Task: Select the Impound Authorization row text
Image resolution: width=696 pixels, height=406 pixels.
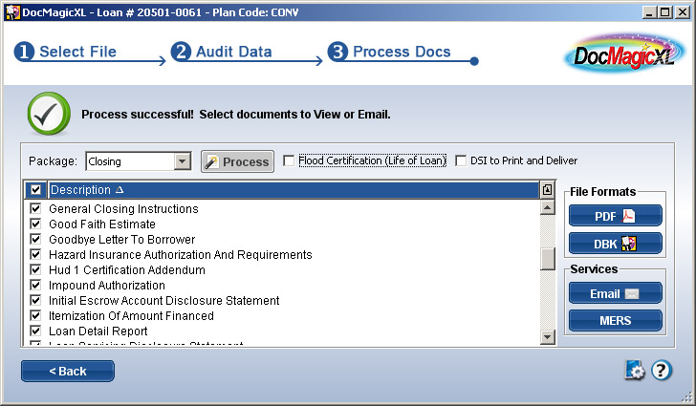Action: (x=107, y=286)
